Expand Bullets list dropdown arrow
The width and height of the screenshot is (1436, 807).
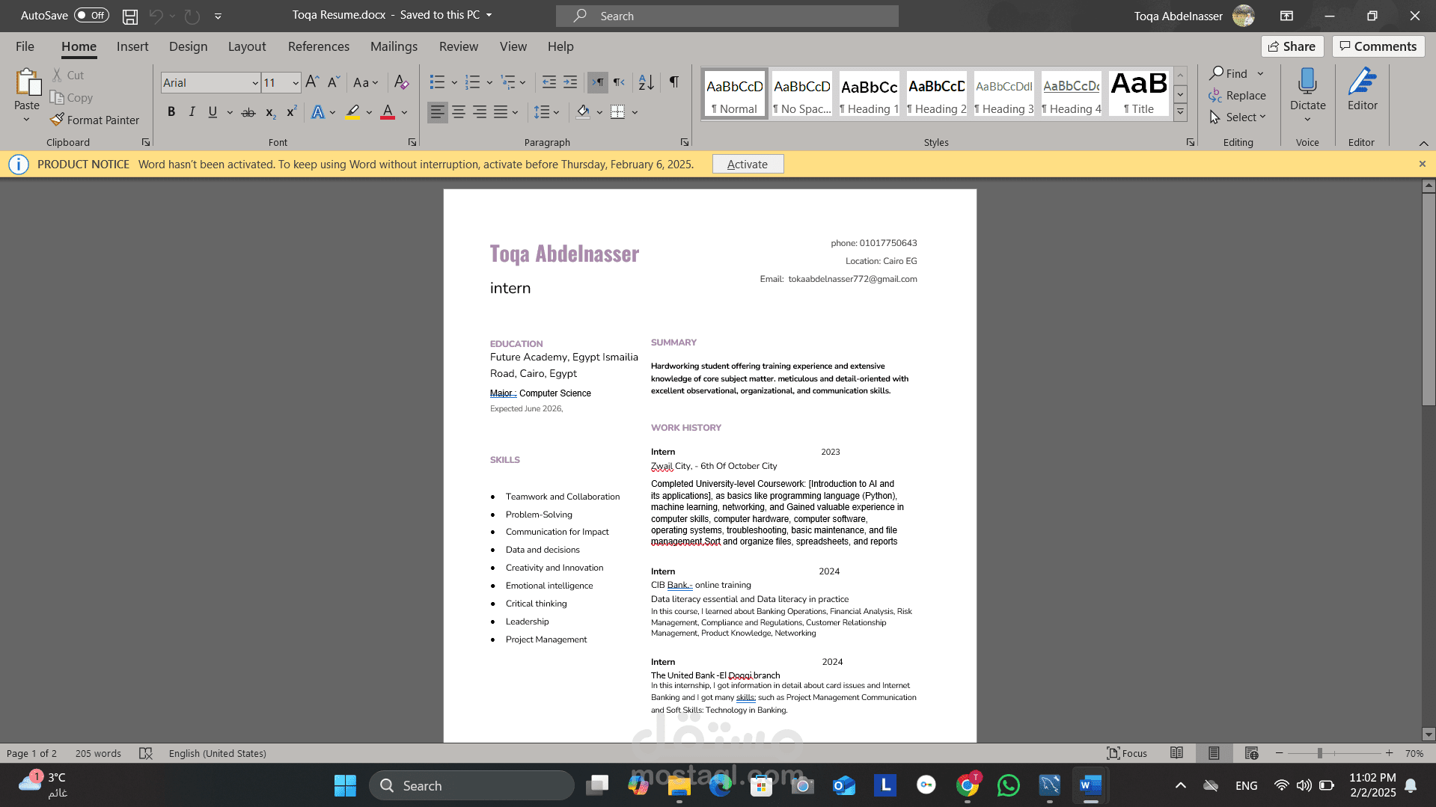click(x=454, y=82)
